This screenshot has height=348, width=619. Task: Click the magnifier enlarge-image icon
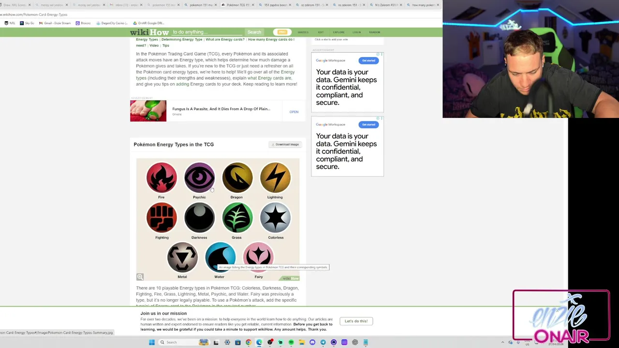coord(140,277)
